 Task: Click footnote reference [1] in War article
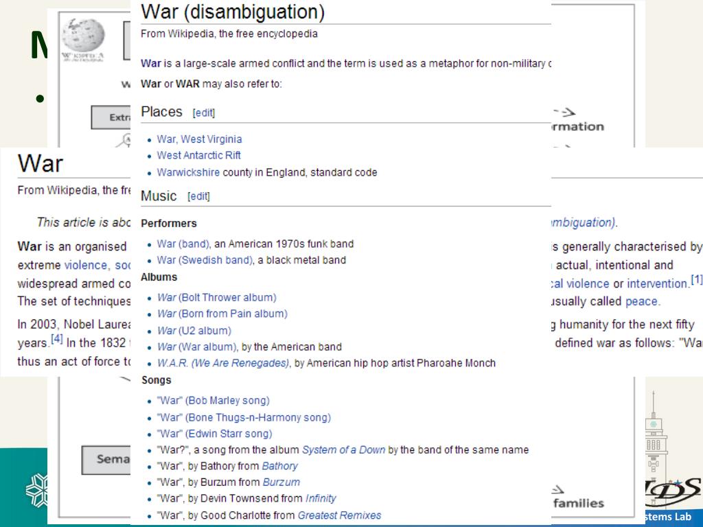pyautogui.click(x=696, y=280)
